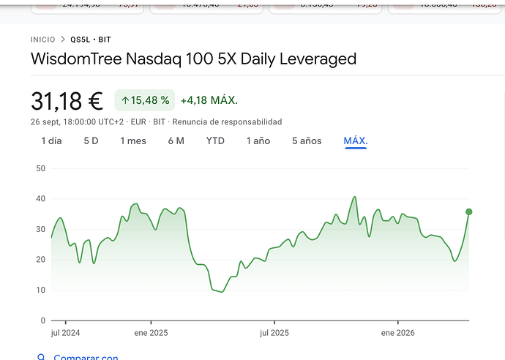505x360 pixels.
Task: Click the WisdomTree Nasdaq 100 5X Daily Leveraged title
Action: pyautogui.click(x=193, y=59)
